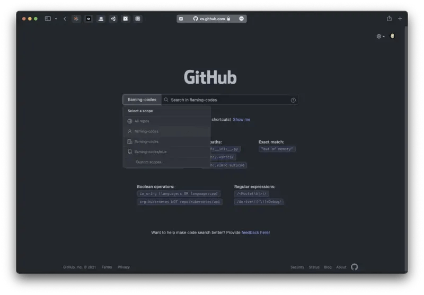
Task: Click the lock icon in address bar
Action: pos(228,19)
